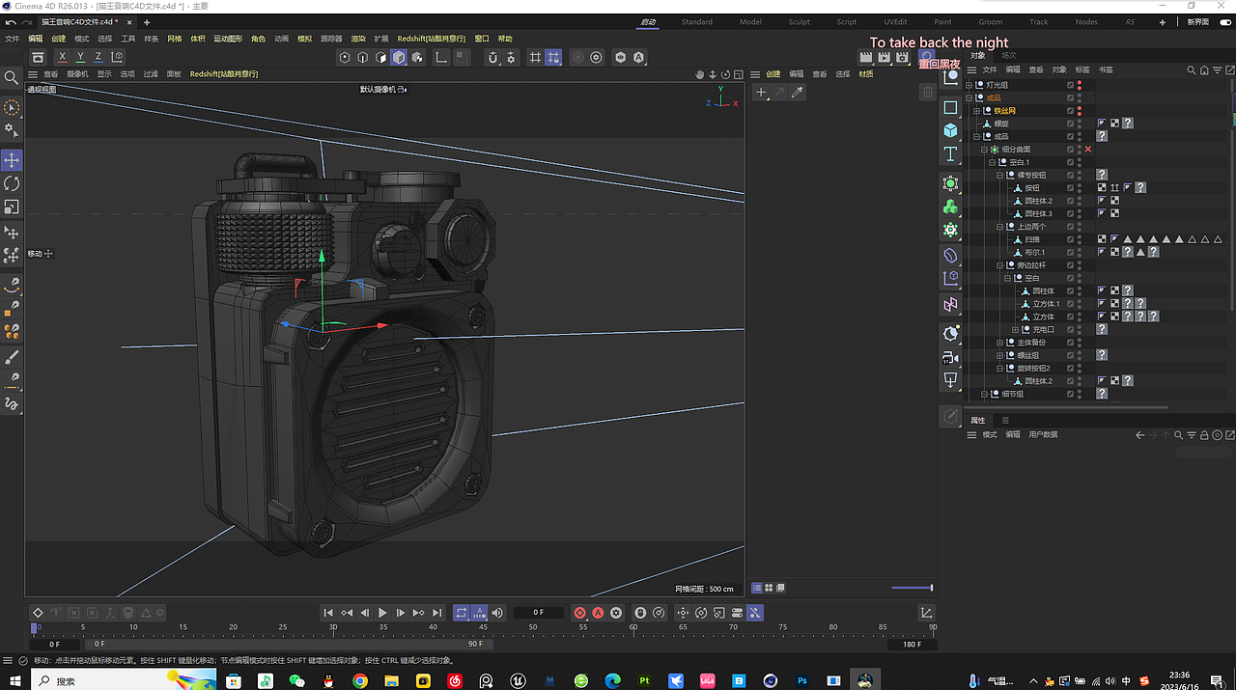Image resolution: width=1236 pixels, height=690 pixels.
Task: Click the Cube primitive icon
Action: tap(950, 130)
